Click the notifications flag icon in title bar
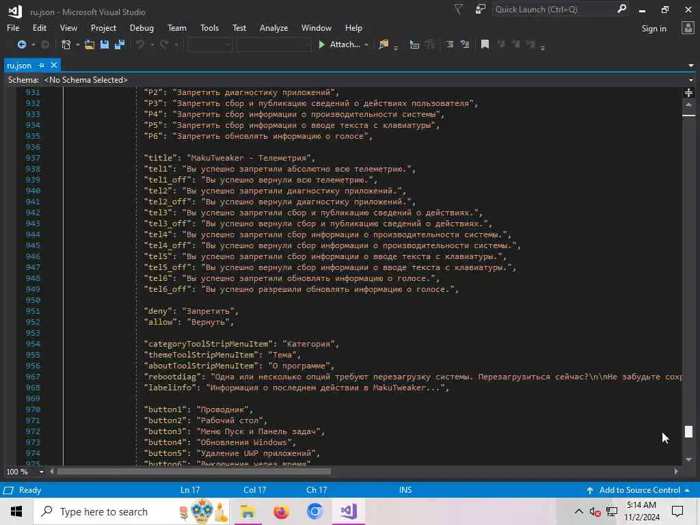Image resolution: width=700 pixels, height=525 pixels. [458, 10]
